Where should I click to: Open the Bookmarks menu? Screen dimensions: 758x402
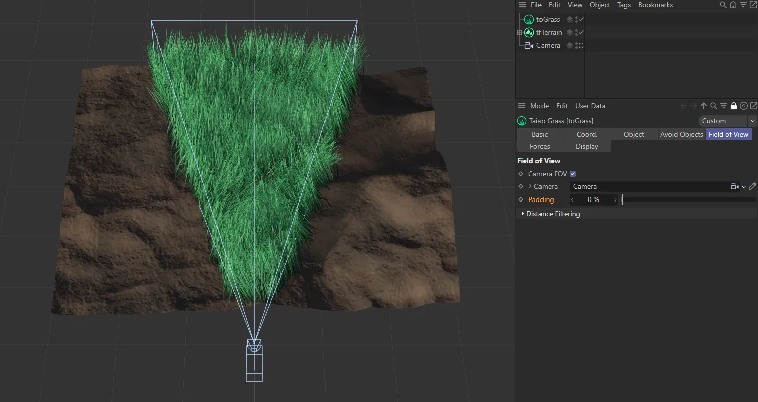pos(655,5)
